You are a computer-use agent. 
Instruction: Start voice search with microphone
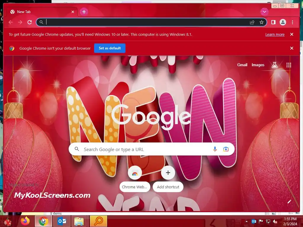point(215,149)
